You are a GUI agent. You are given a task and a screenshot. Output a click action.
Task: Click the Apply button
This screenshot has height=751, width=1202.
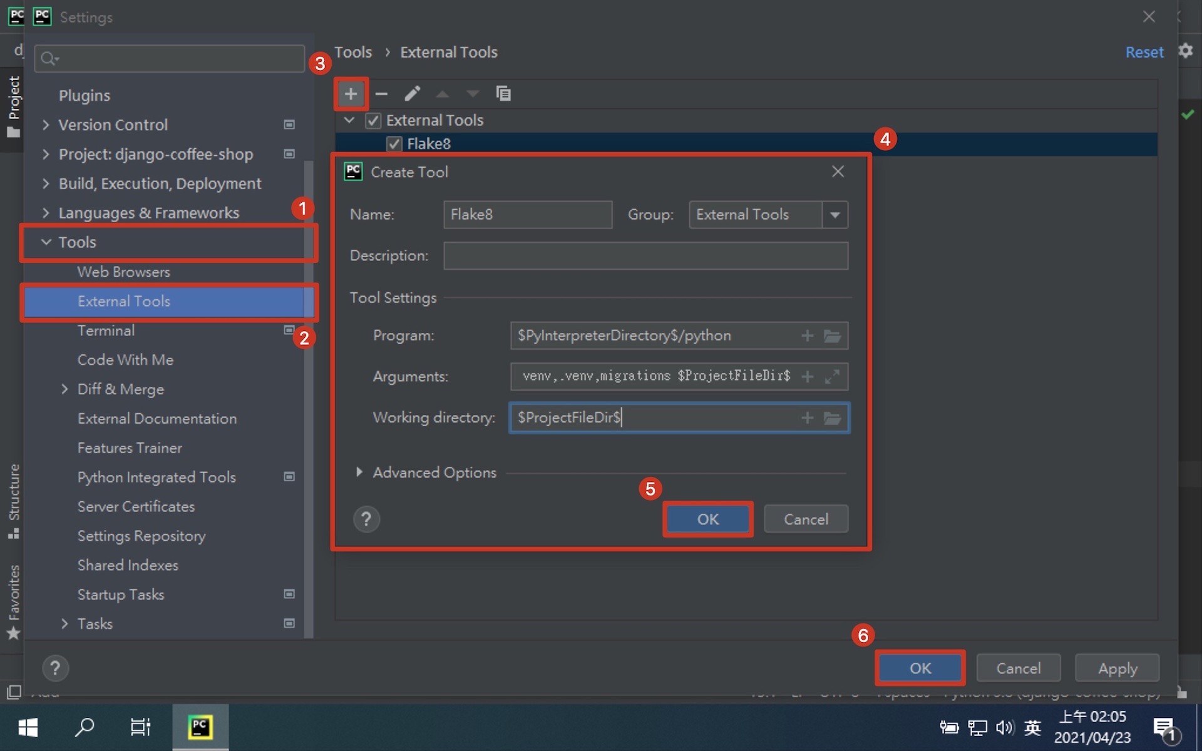coord(1117,668)
